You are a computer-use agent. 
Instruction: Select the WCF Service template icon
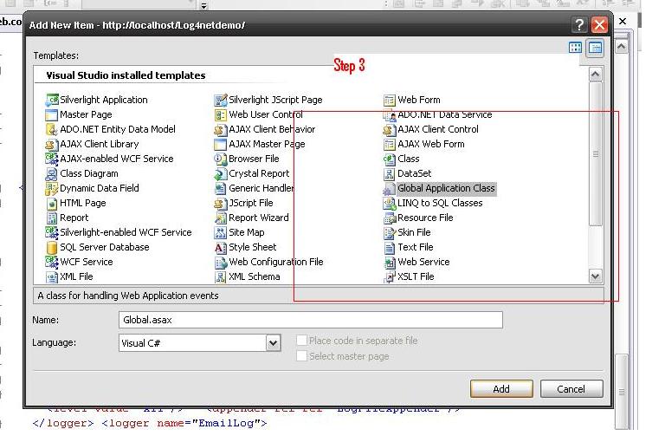(52, 263)
